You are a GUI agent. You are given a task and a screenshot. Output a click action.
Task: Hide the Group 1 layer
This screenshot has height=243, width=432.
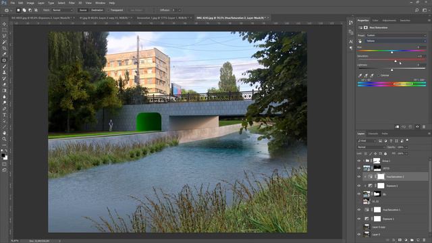359,161
